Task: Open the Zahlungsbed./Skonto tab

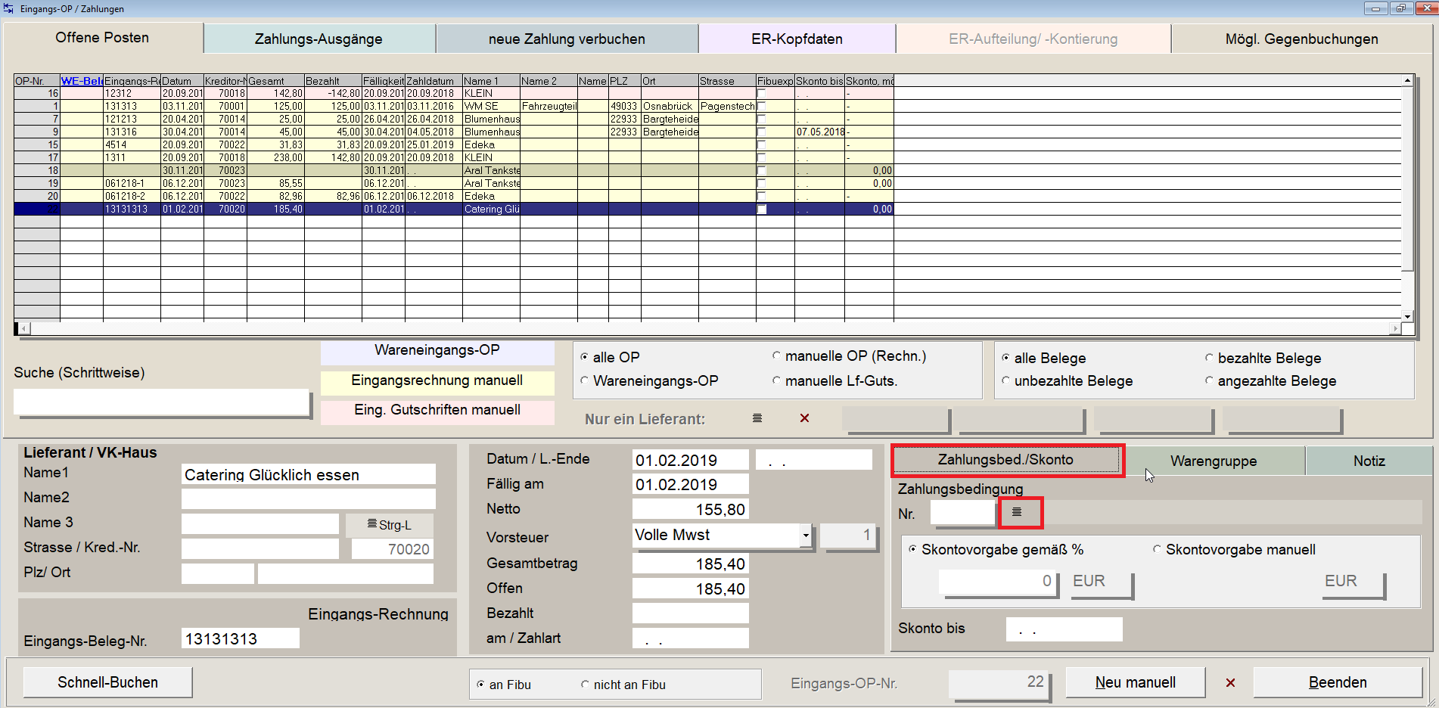Action: click(1005, 460)
